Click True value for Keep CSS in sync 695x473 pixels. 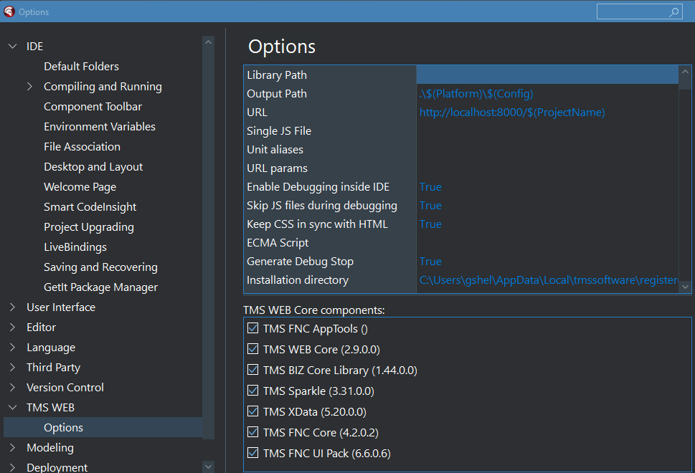[430, 224]
